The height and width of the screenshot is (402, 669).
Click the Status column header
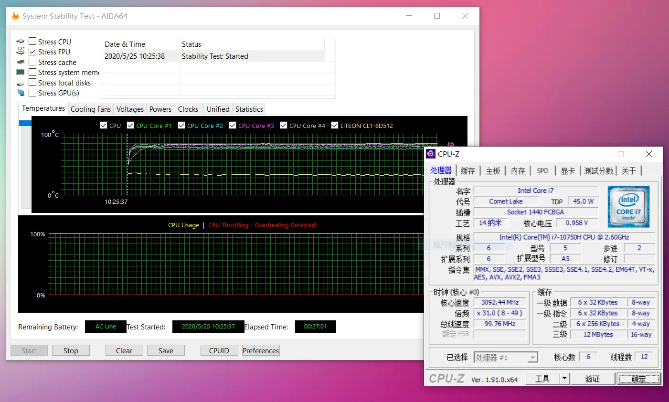click(252, 44)
